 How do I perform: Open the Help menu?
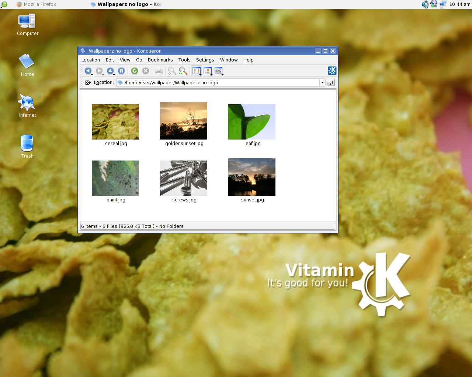[x=248, y=60]
